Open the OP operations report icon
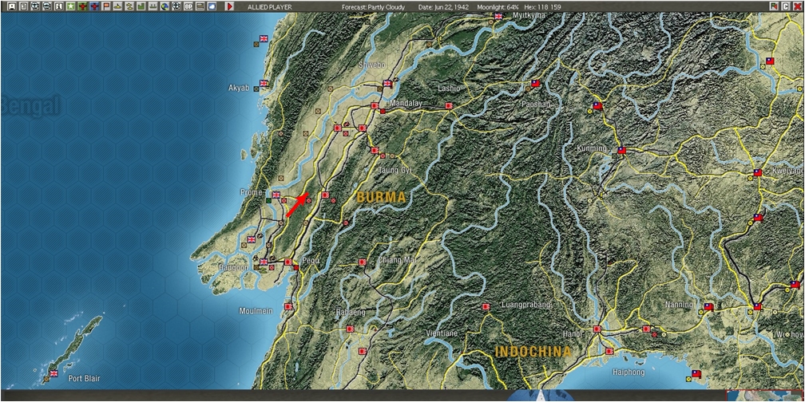Image resolution: width=805 pixels, height=402 pixels. 188,6
